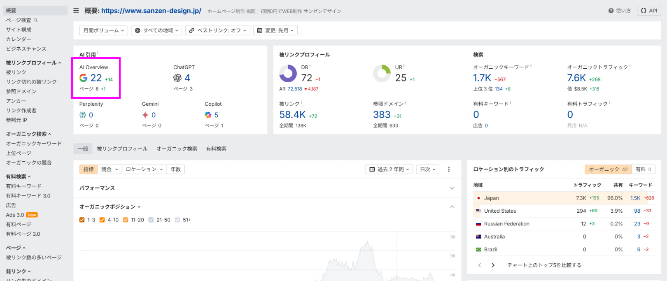Screen dimensions: 667x281
Task: Select the オーガニック検索 tab
Action: click(x=177, y=149)
